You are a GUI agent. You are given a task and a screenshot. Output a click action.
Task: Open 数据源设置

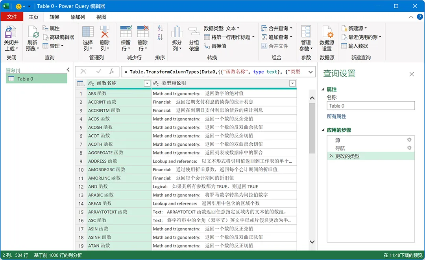[x=327, y=38]
